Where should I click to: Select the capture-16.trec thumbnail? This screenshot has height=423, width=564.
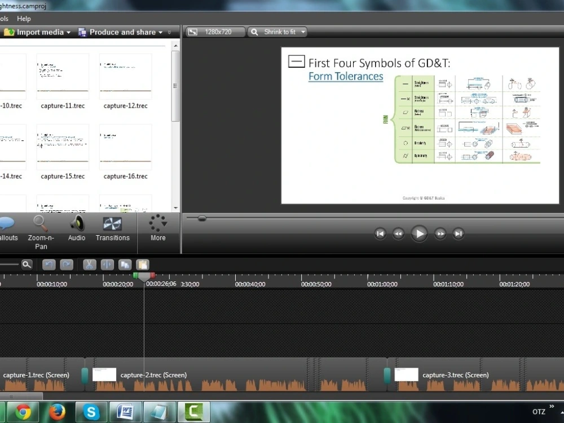tap(126, 147)
